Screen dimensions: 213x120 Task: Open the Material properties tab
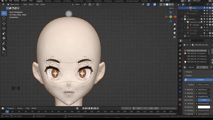180,100
